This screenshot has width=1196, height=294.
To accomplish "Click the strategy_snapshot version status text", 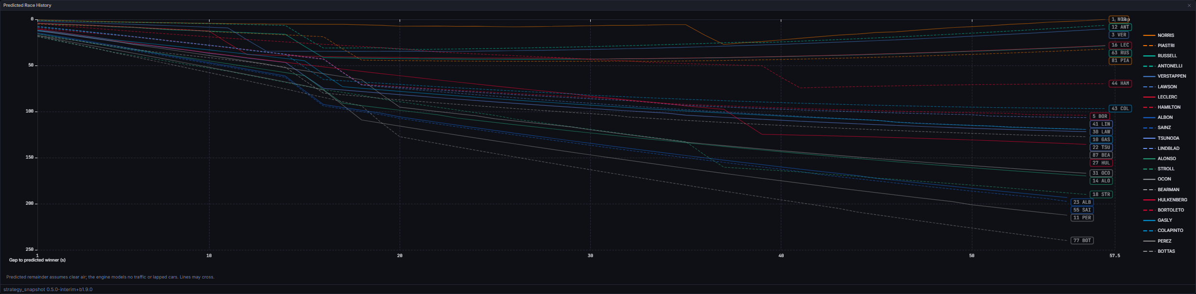I will [48, 290].
